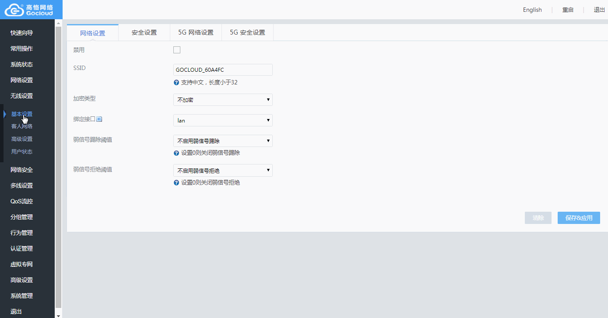Open 网络设置 in the sidebar menu
The image size is (608, 318).
tap(22, 80)
